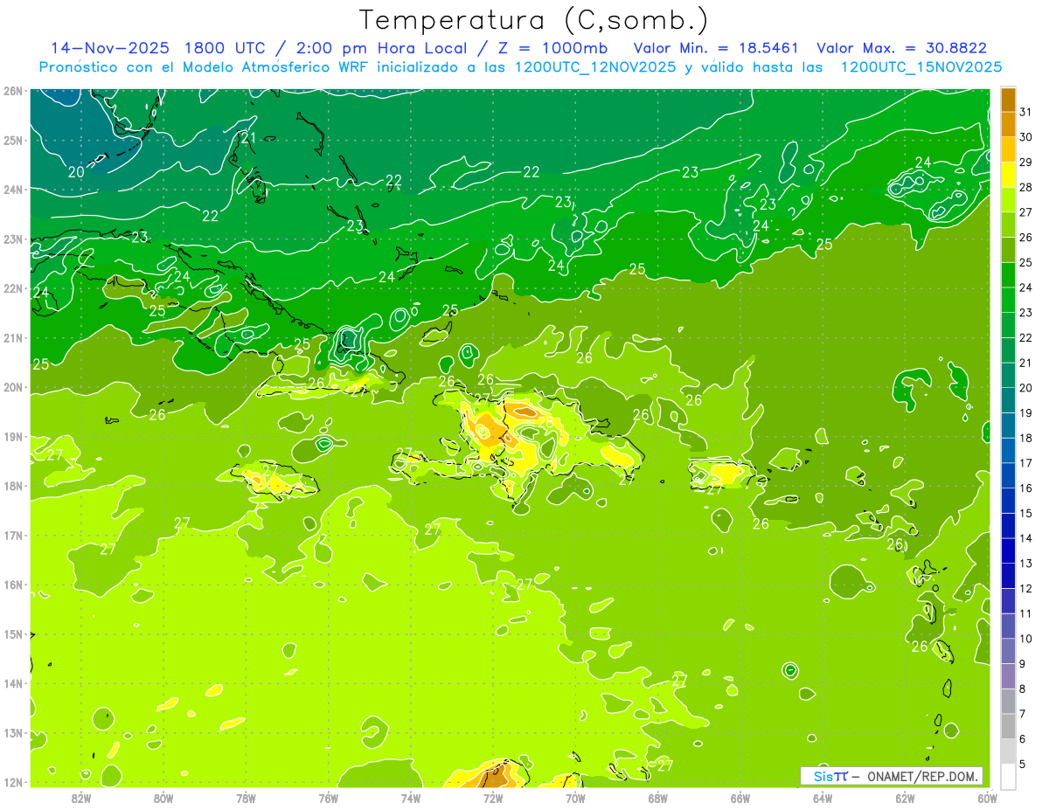
Task: Click the "Valor Max. = 30.8822" readout
Action: [901, 48]
